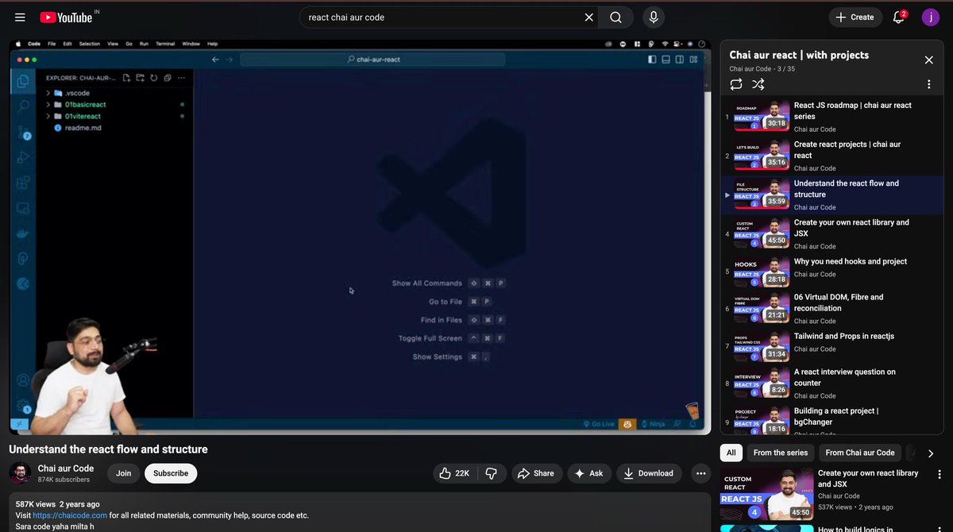The height and width of the screenshot is (532, 953).
Task: Select From Chai aur Code chip
Action: pos(860,453)
